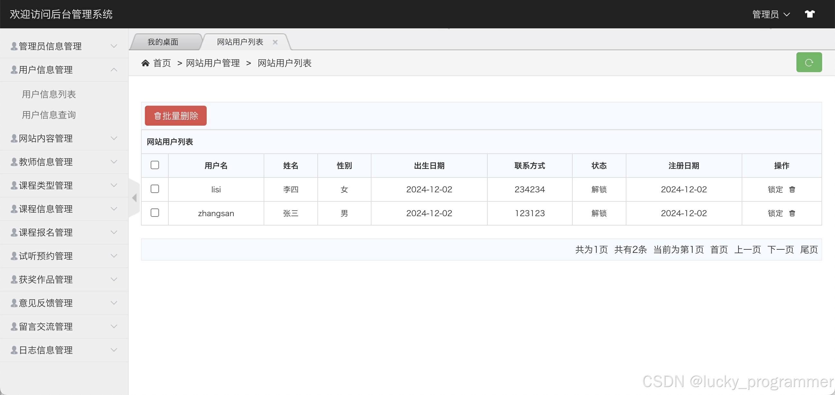Image resolution: width=835 pixels, height=395 pixels.
Task: Check the checkbox for user lisi
Action: [155, 189]
